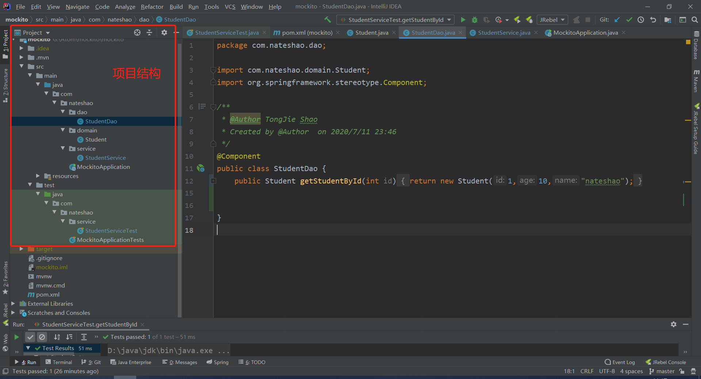The width and height of the screenshot is (701, 379).
Task: Select Student class in project tree
Action: (96, 139)
